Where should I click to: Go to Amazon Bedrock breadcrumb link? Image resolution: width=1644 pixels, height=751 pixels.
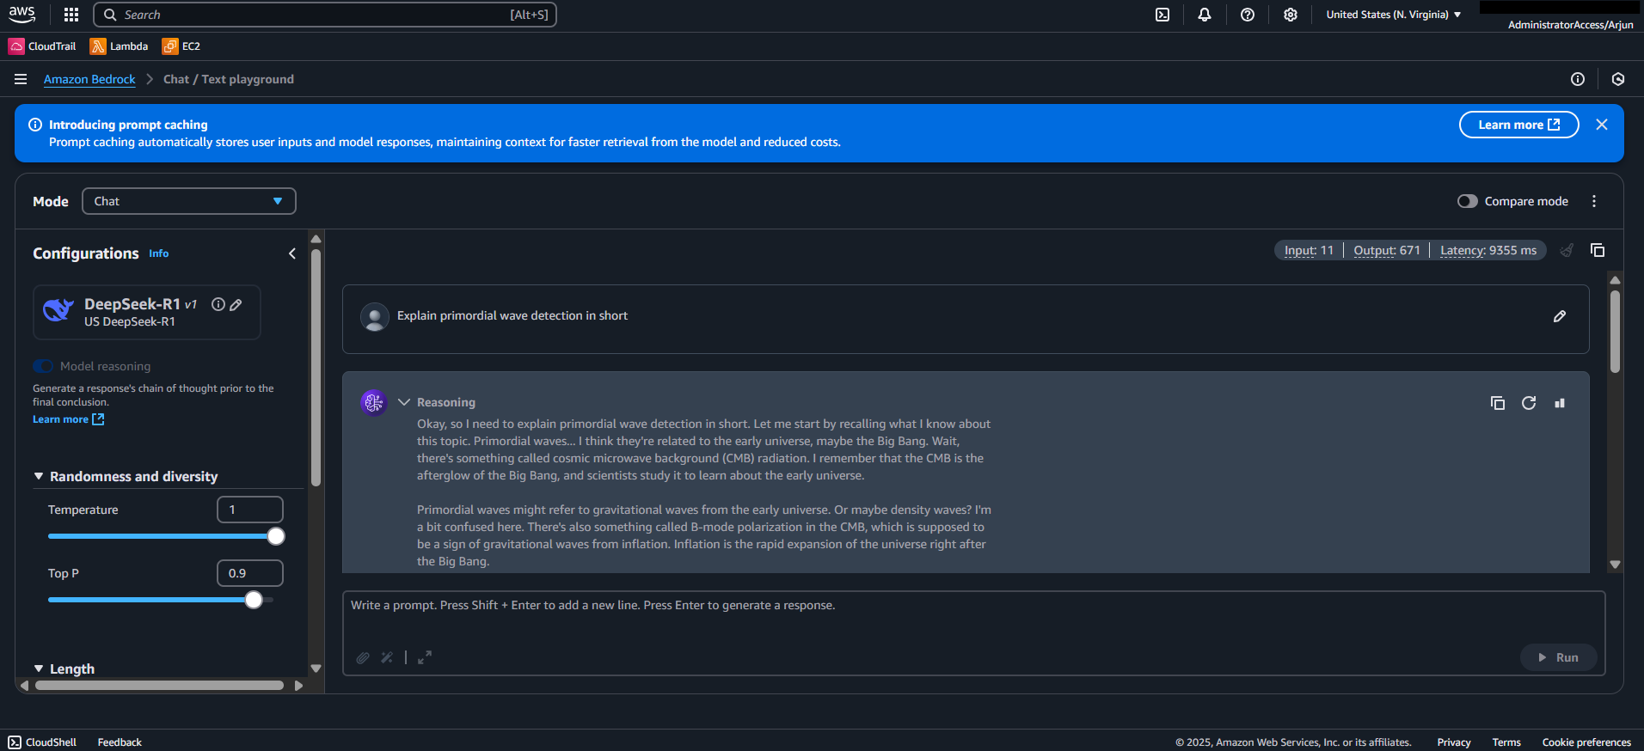[89, 79]
